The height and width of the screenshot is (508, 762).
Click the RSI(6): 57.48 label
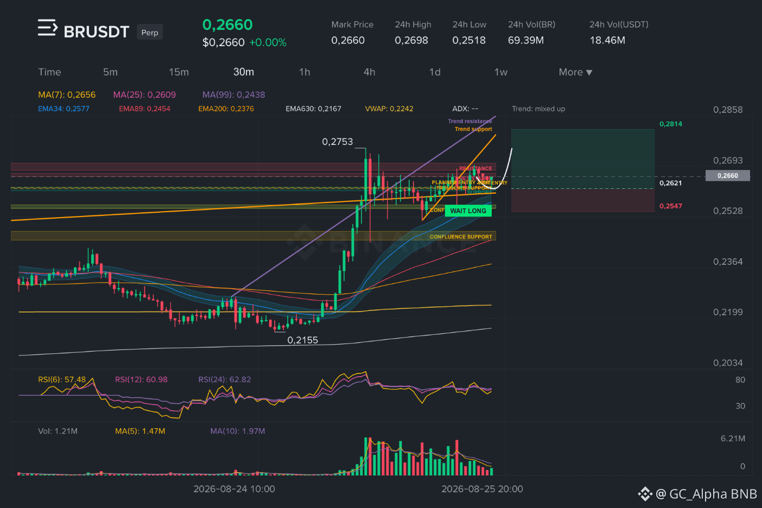pyautogui.click(x=62, y=379)
